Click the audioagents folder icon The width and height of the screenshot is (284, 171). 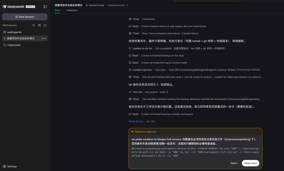(x=5, y=32)
